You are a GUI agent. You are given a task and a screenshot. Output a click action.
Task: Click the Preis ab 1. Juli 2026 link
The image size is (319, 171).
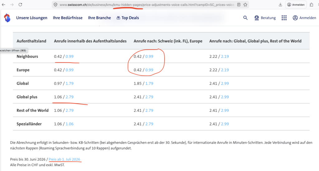pyautogui.click(x=64, y=159)
